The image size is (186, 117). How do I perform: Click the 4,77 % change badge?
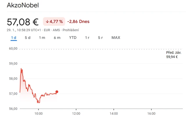(x=54, y=22)
